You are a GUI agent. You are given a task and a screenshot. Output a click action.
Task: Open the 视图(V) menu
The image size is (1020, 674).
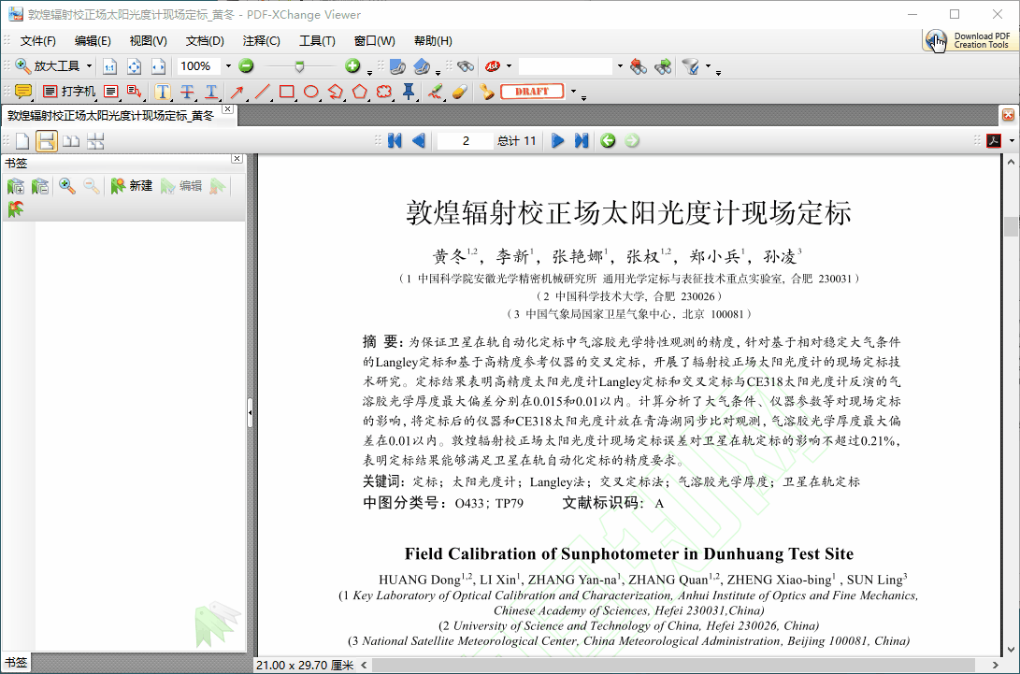coord(148,41)
